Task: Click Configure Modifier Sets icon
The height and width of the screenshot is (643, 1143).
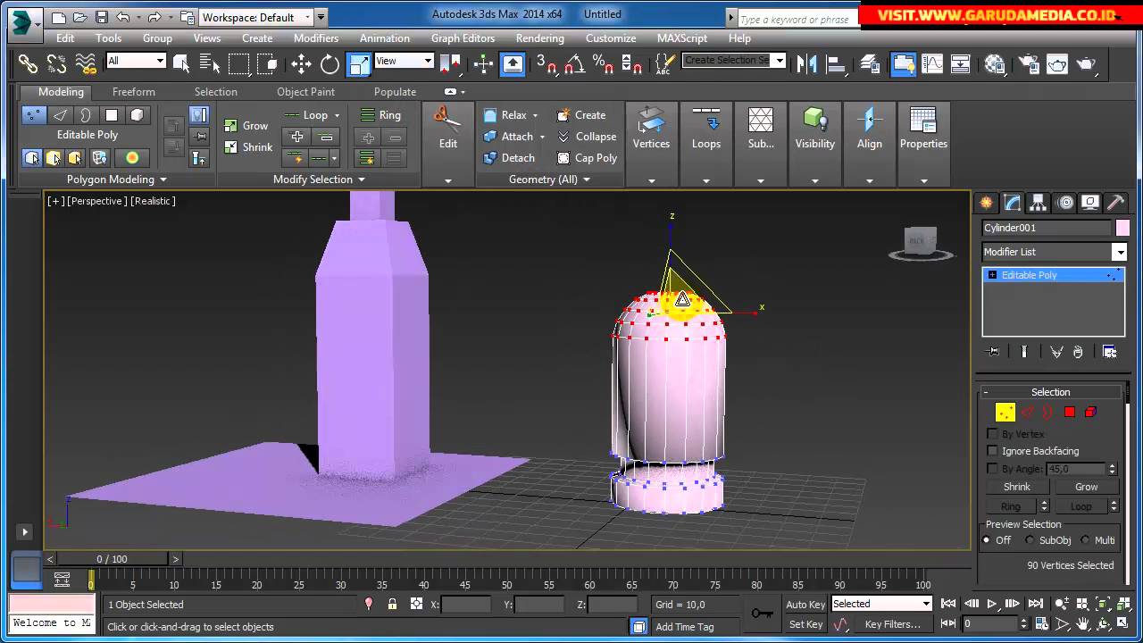Action: coord(1109,352)
